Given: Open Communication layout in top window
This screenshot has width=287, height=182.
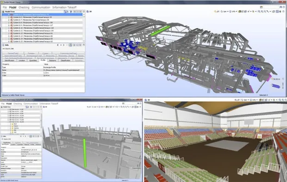Looking at the screenshot, I should point(41,7).
